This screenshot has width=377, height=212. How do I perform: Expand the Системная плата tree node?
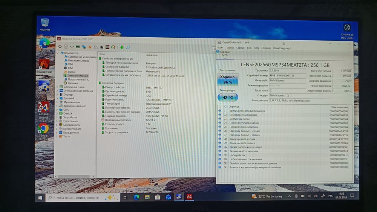57,87
